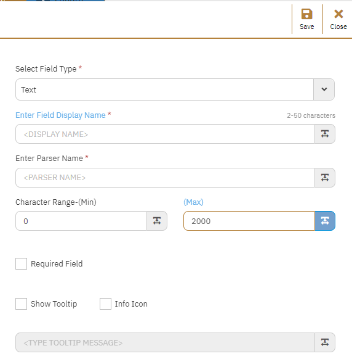
Task: Click the chevron arrow of the field type dropdown
Action: point(324,89)
